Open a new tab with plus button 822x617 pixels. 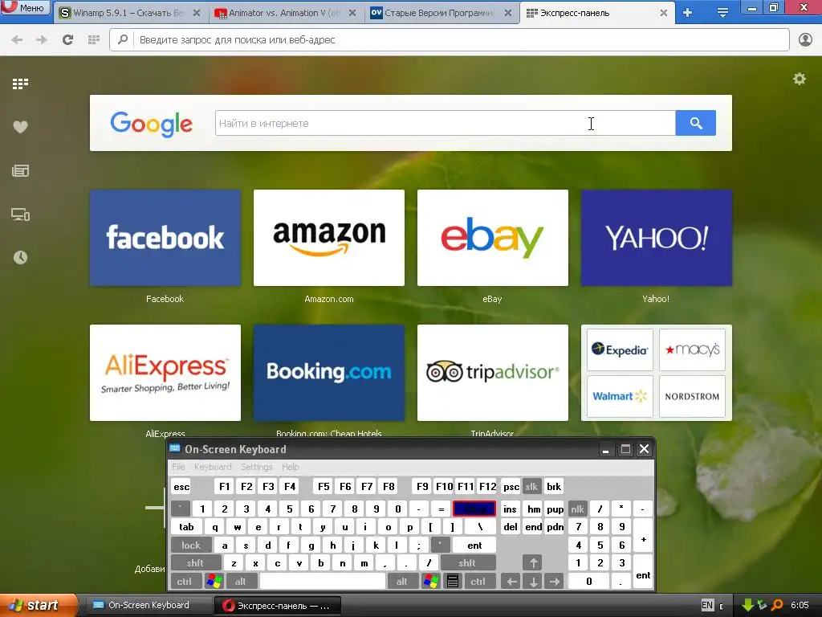pos(688,13)
